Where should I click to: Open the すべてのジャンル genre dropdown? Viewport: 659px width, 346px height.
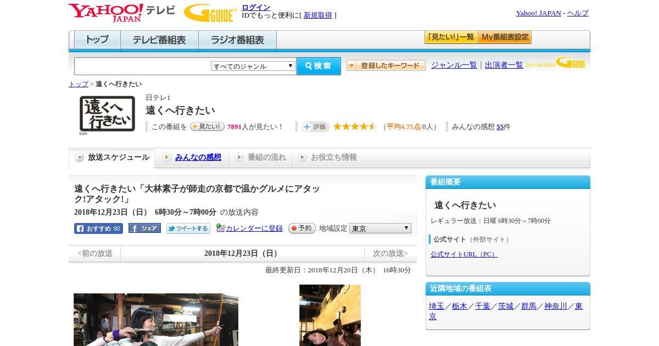(x=253, y=66)
